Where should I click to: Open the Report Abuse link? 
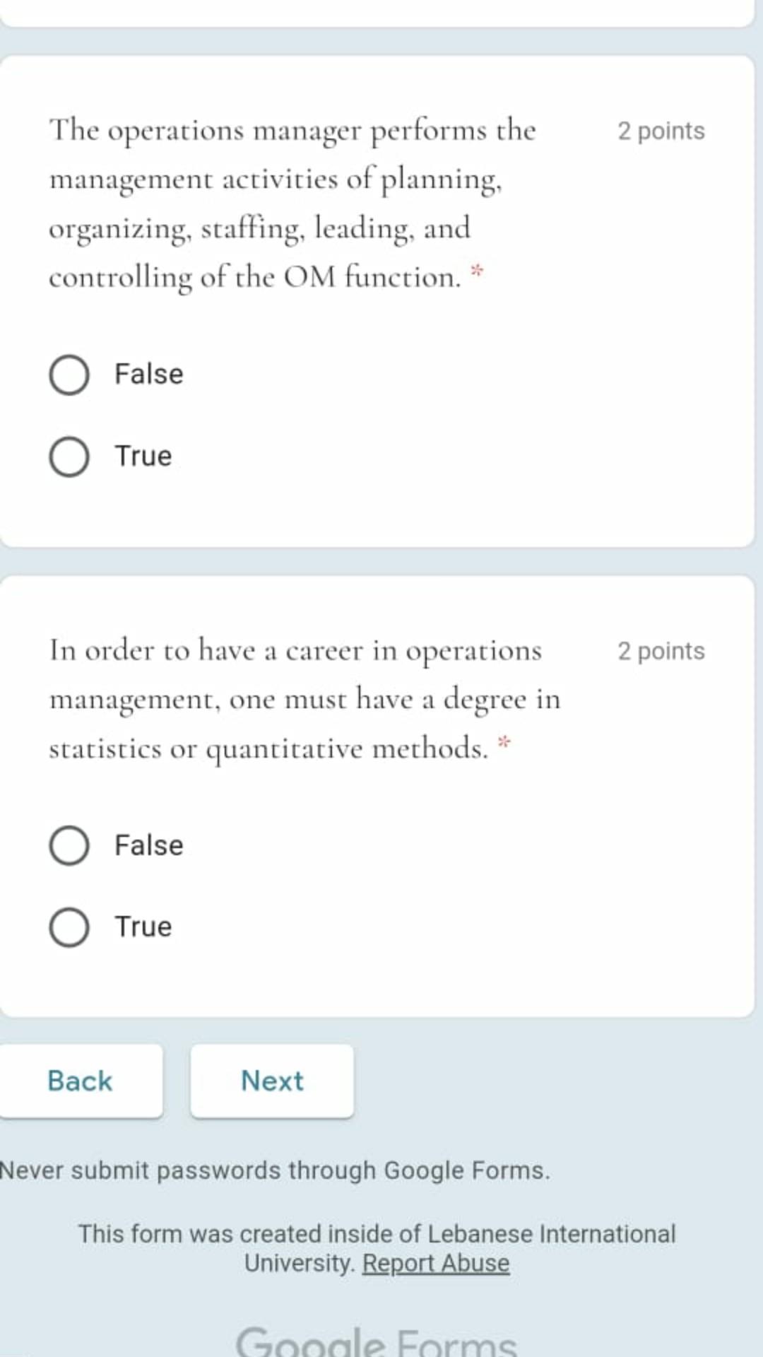435,1263
